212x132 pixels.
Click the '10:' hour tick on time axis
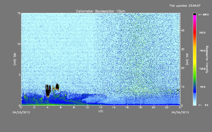87,107
